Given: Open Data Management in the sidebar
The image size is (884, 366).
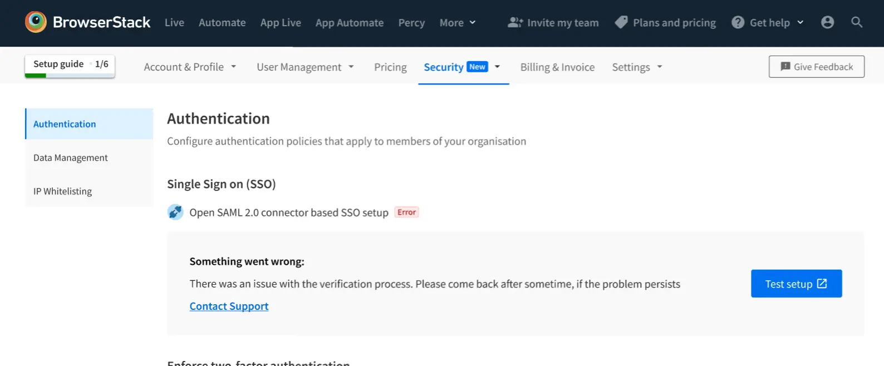Looking at the screenshot, I should (89, 157).
